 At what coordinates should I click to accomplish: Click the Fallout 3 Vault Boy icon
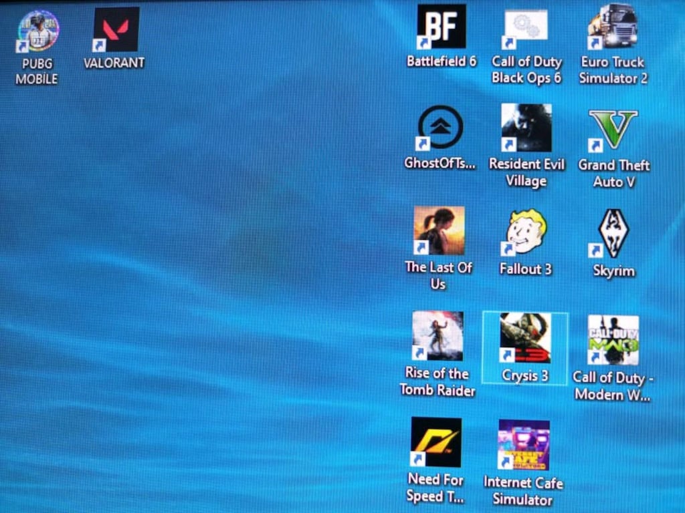pos(526,232)
